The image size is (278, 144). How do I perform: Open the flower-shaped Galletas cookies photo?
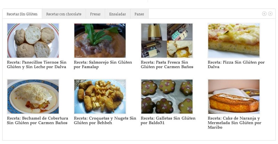(x=167, y=97)
